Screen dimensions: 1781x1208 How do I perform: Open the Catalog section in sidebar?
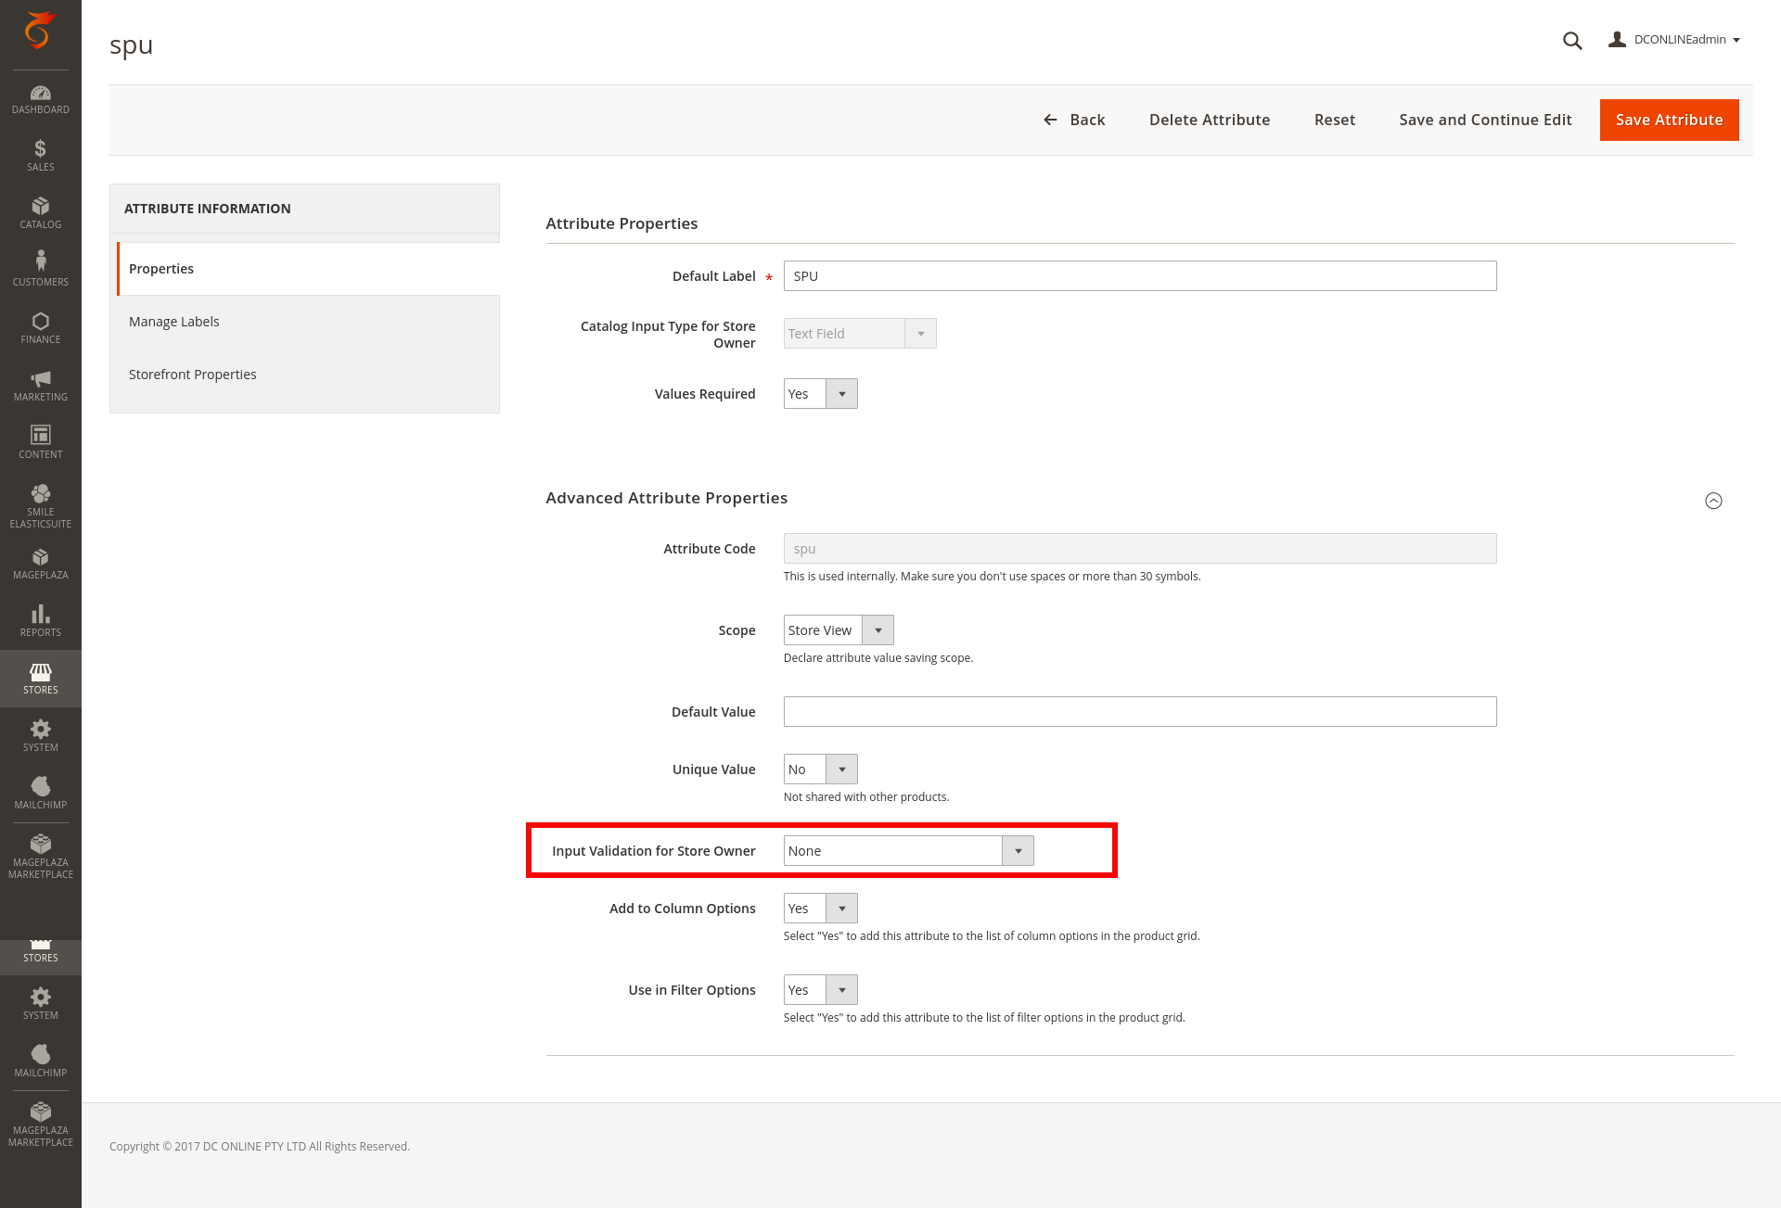[x=40, y=213]
